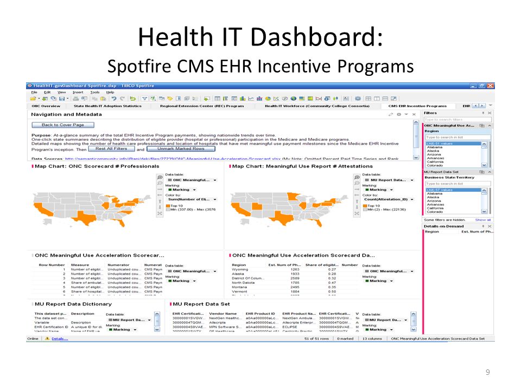Add a Map Chart using globe icon

point(294,99)
